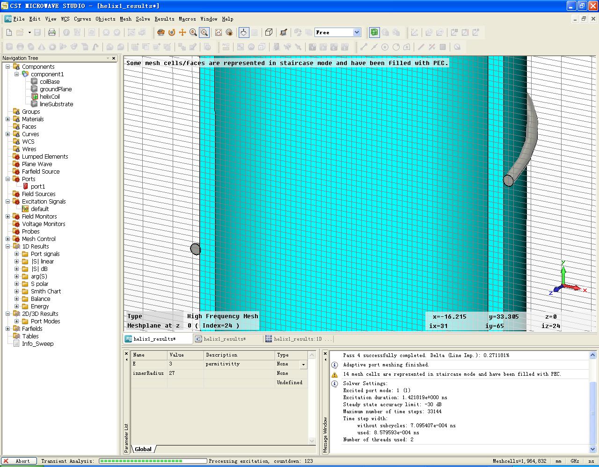Click the Transient Analysis progress bar

click(x=153, y=461)
